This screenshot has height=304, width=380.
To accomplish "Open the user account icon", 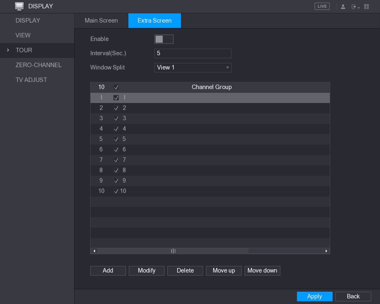I will coord(343,7).
